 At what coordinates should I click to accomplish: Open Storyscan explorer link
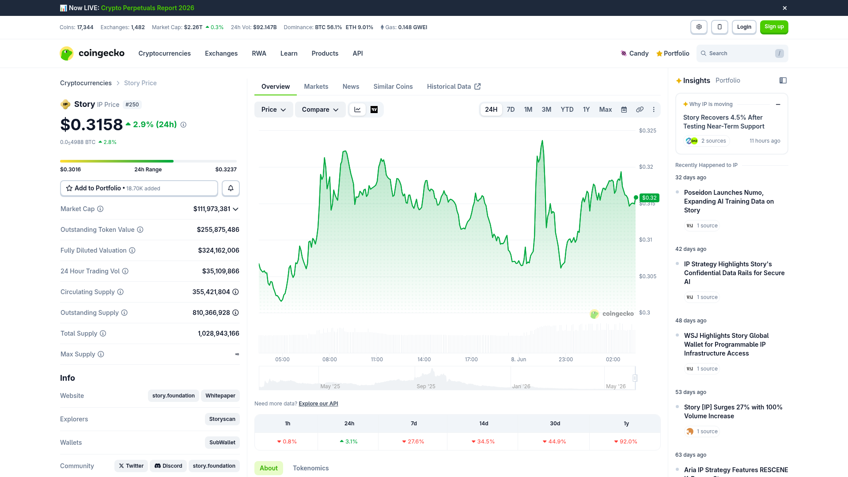pyautogui.click(x=222, y=419)
